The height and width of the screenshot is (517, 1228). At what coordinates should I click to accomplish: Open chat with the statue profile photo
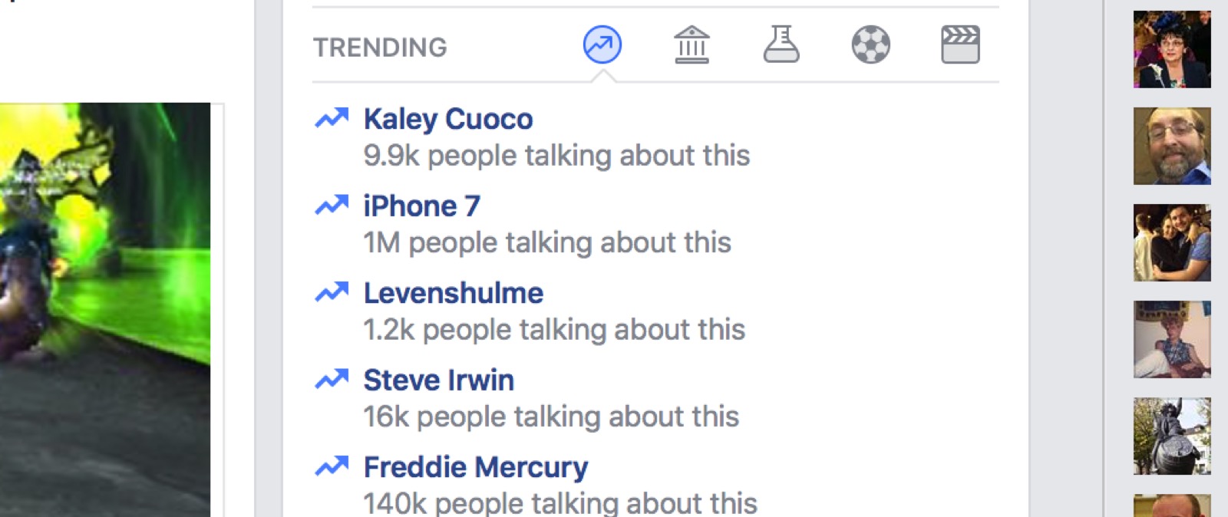1172,436
